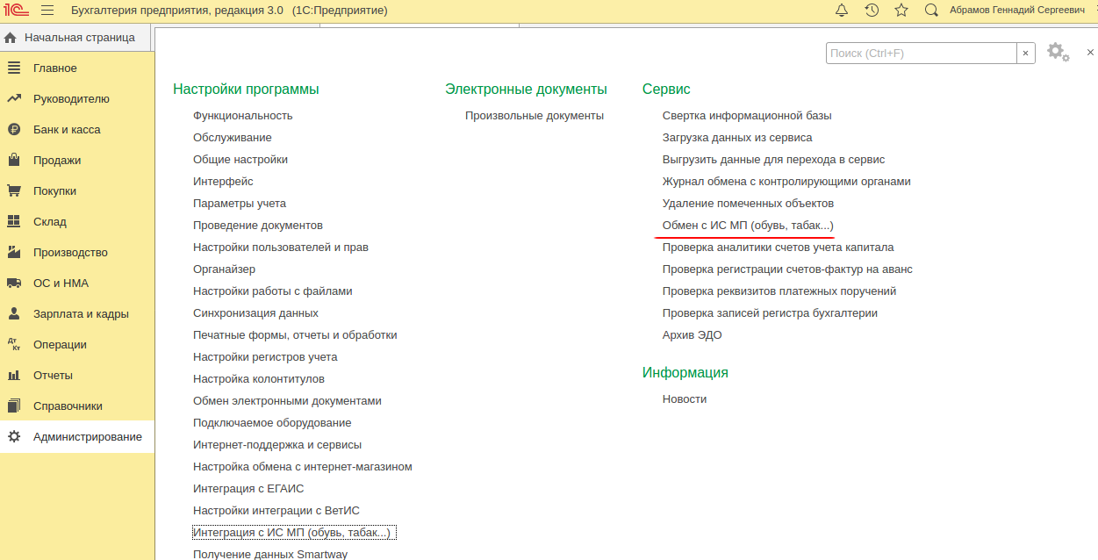
Task: Click the Покупки cart icon
Action: (14, 190)
